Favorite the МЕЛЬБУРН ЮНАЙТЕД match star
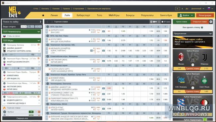Viewport: 216px width, 122px height. click(50, 48)
